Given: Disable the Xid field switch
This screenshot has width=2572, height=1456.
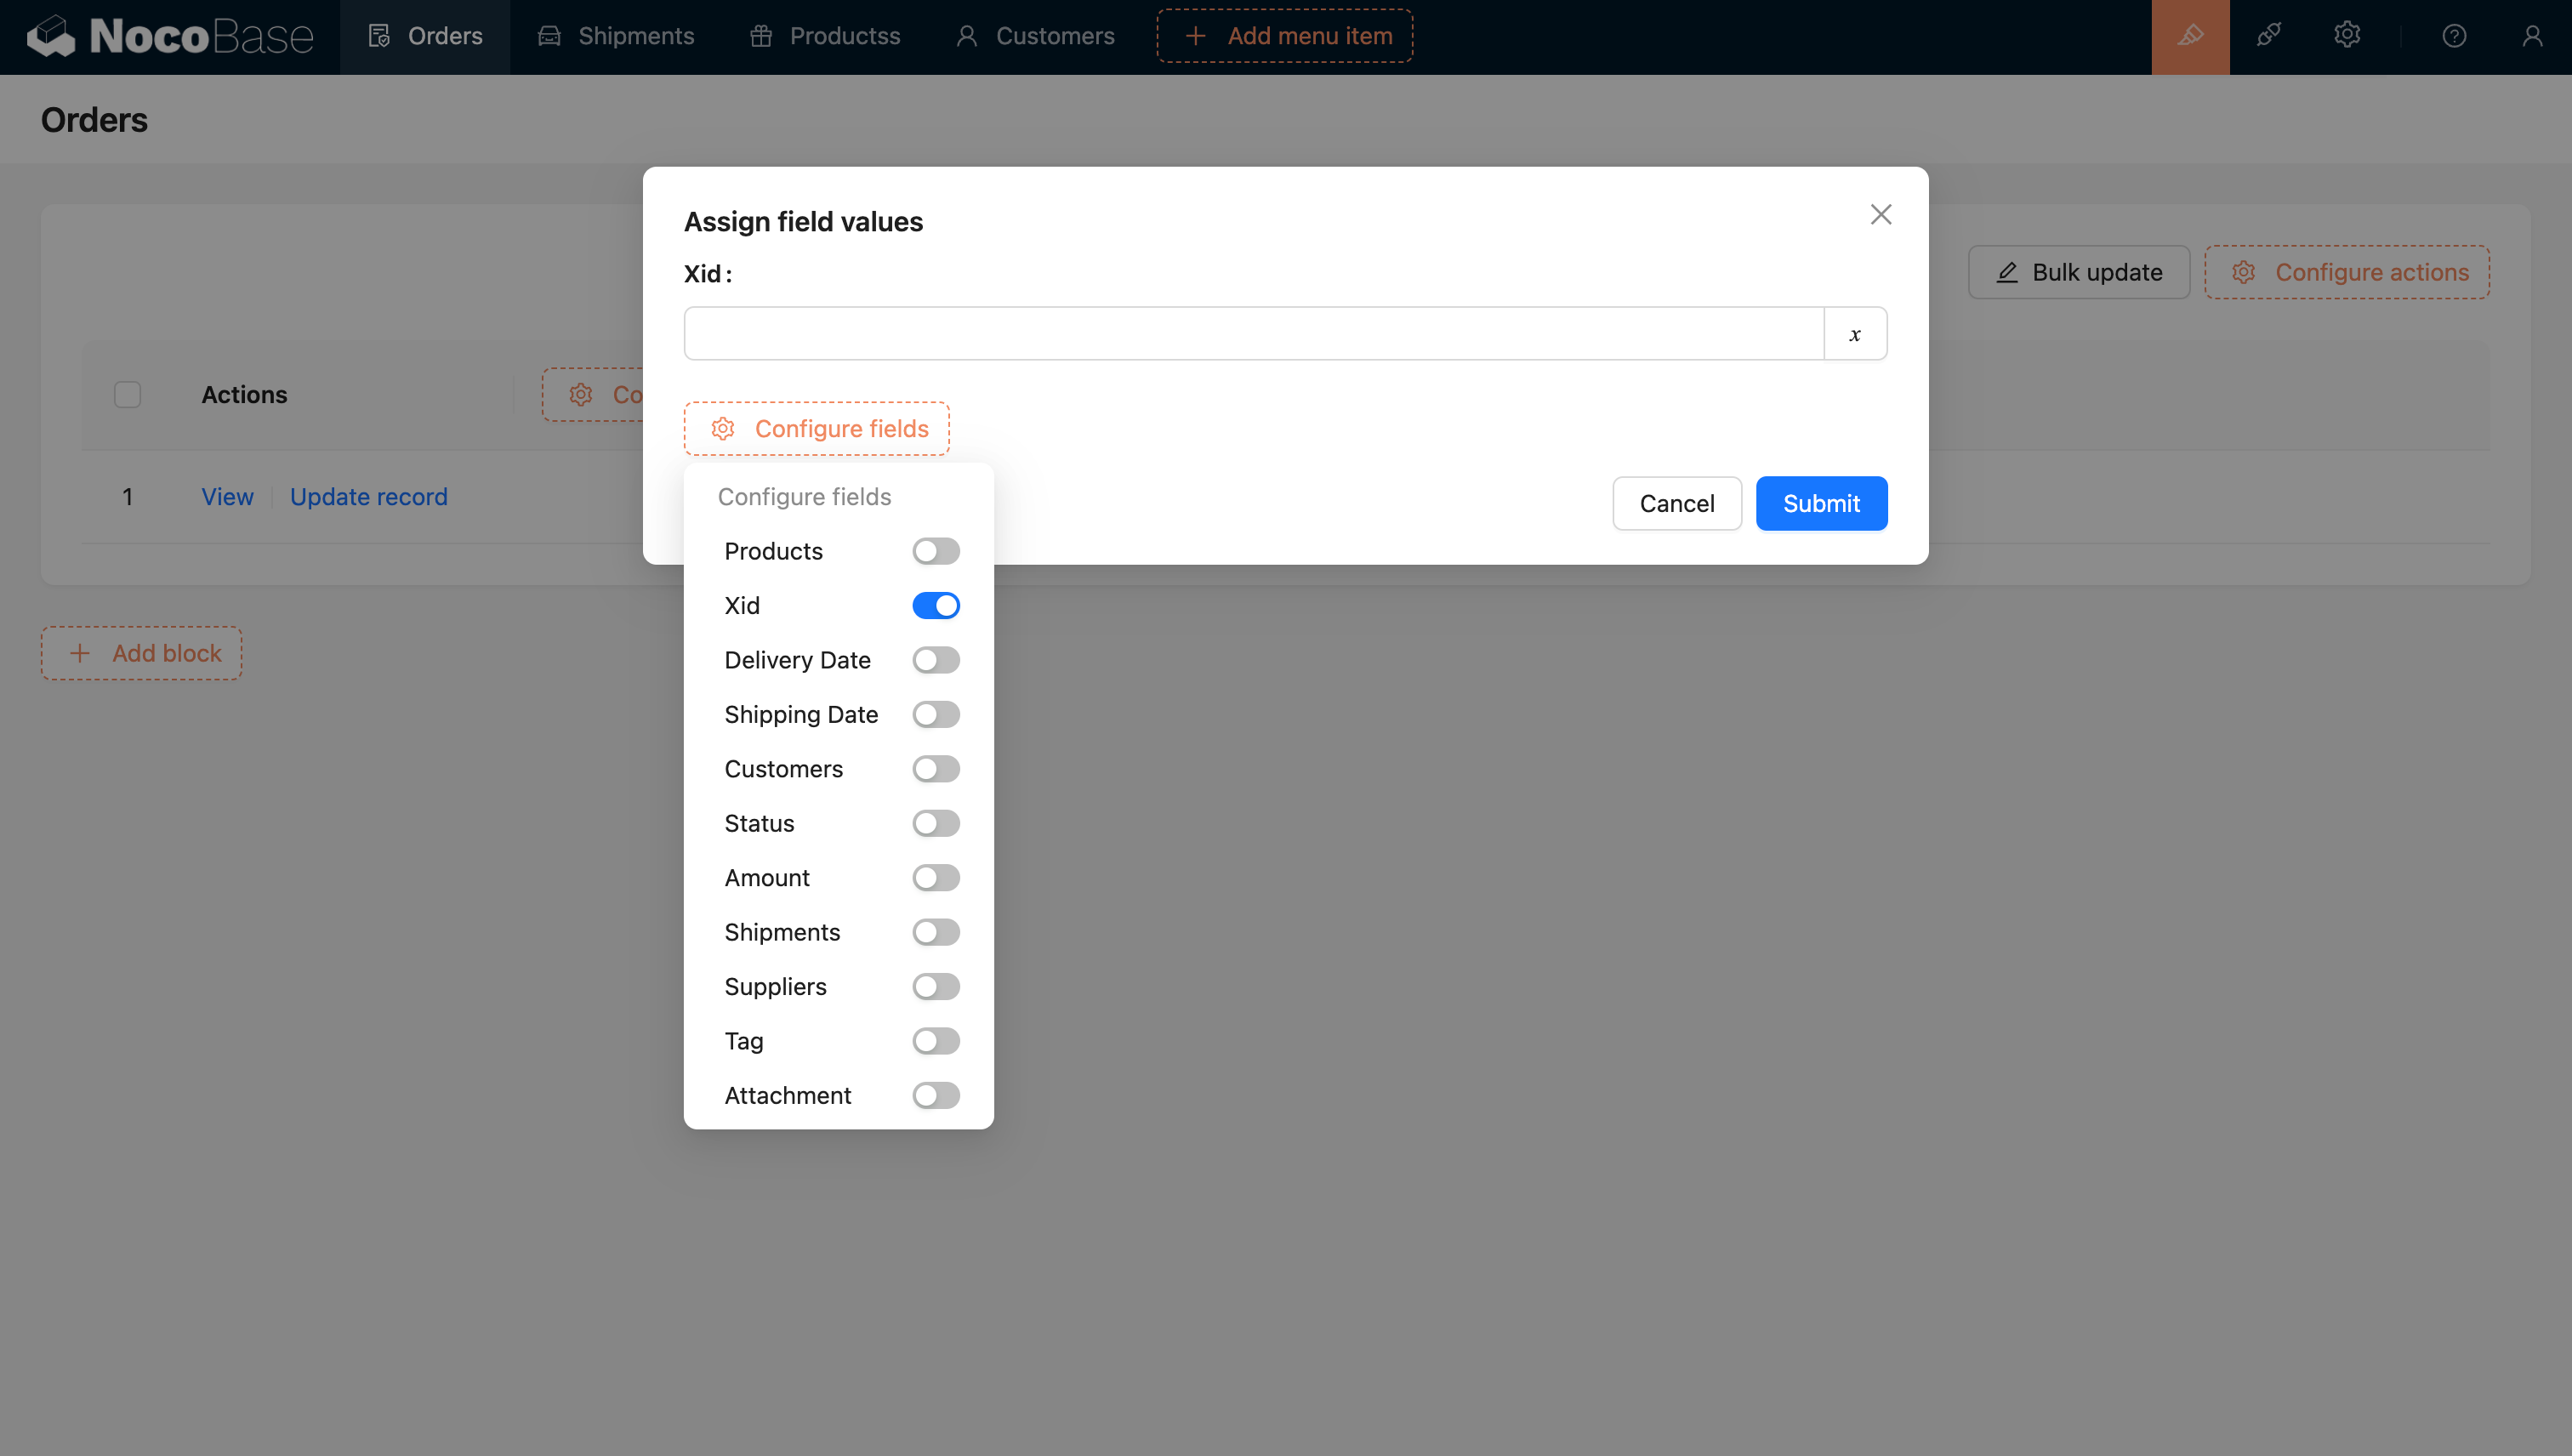Looking at the screenshot, I should 935,606.
